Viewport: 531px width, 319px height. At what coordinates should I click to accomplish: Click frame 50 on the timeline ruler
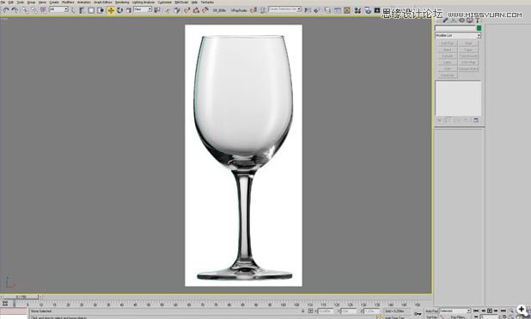point(149,304)
